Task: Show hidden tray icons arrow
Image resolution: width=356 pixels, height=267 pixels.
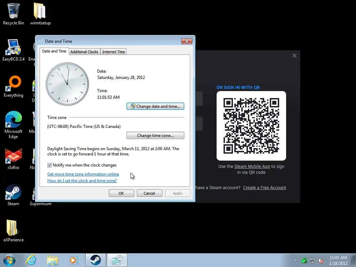Action: coord(296,261)
